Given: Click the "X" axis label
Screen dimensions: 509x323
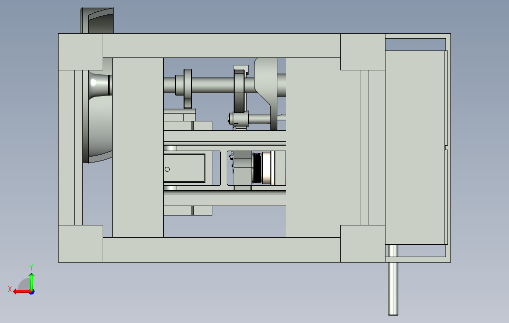Looking at the screenshot, I should click(10, 289).
